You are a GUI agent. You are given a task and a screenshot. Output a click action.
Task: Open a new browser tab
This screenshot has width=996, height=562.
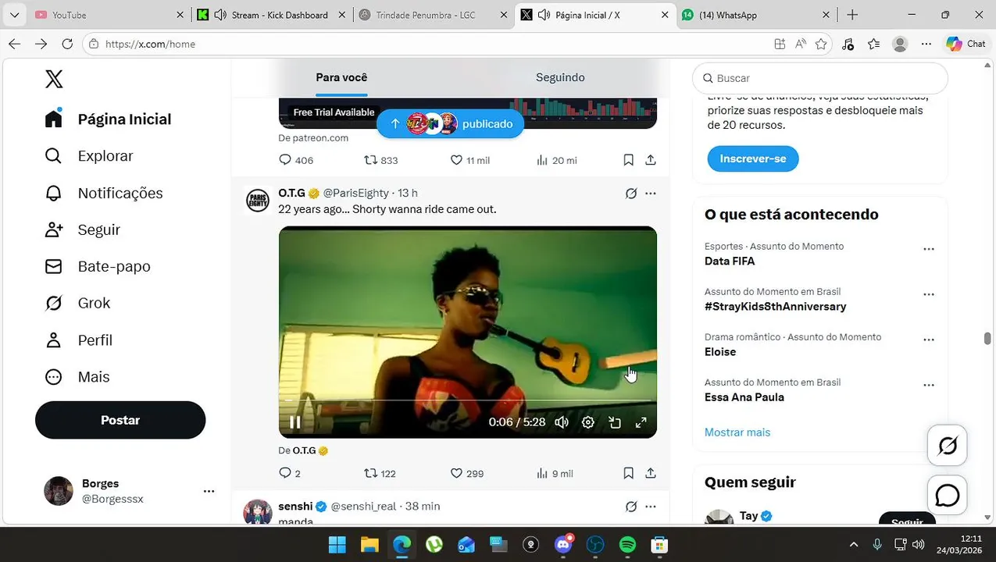[x=852, y=15]
